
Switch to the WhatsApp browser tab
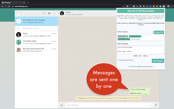[x=13, y=2]
